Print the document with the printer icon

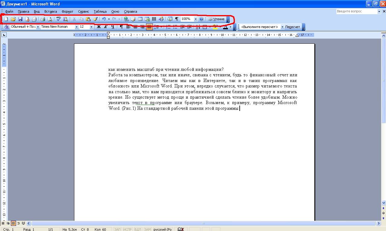point(43,19)
